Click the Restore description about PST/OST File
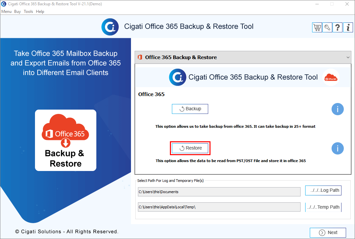355x239 pixels. coord(231,161)
